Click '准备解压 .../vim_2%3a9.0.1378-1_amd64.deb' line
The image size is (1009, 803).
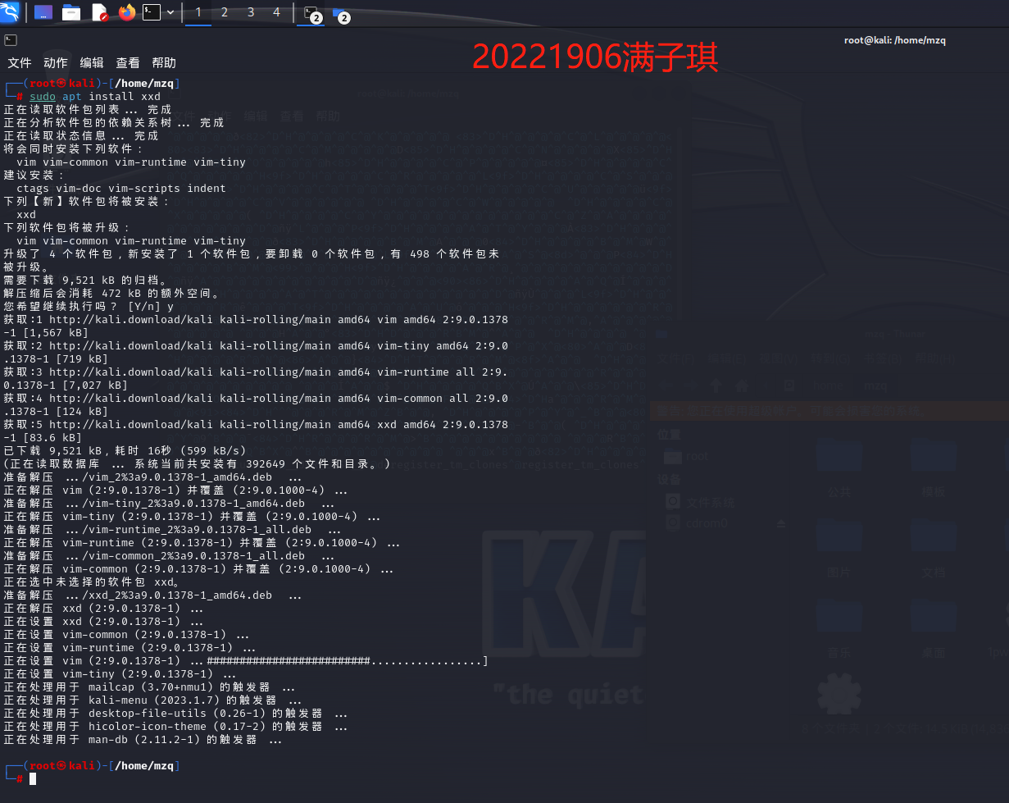click(x=152, y=477)
